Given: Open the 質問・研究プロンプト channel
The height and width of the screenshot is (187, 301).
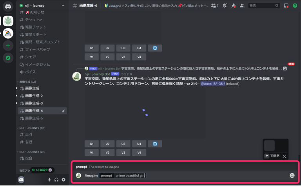Looking at the screenshot, I should tap(42, 42).
